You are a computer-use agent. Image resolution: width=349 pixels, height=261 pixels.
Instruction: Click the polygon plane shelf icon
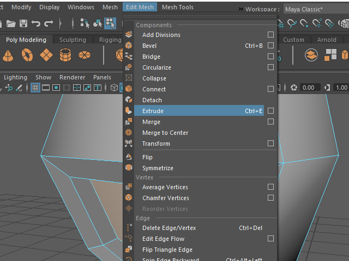(47, 55)
